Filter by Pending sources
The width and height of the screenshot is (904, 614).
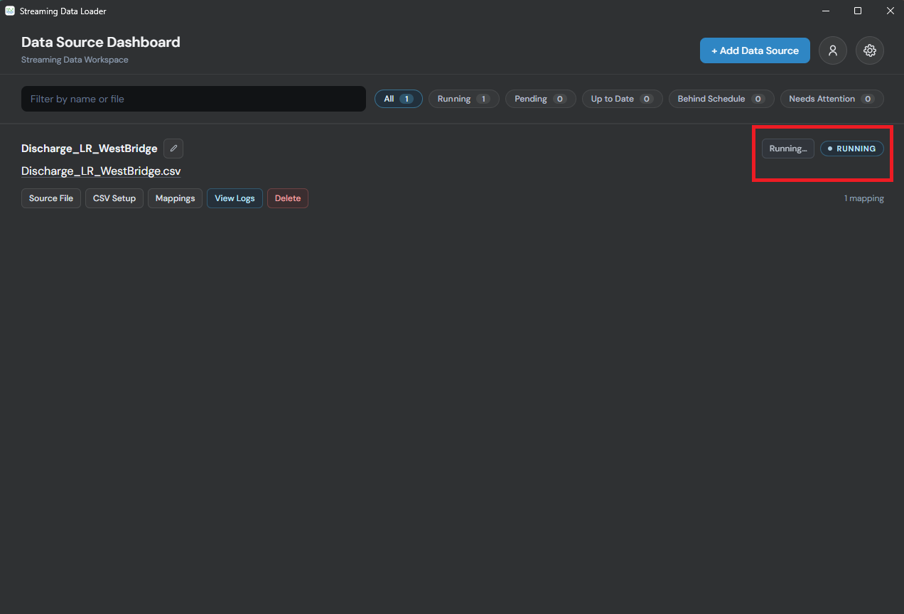(541, 99)
